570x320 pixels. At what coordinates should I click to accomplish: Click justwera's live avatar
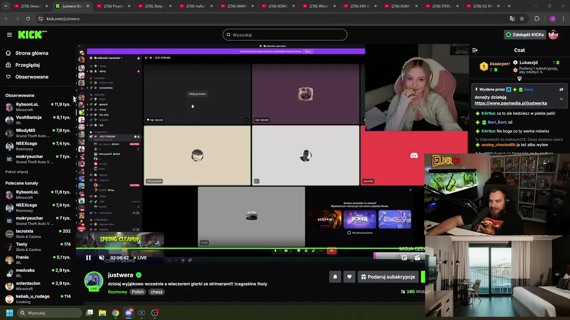[94, 281]
